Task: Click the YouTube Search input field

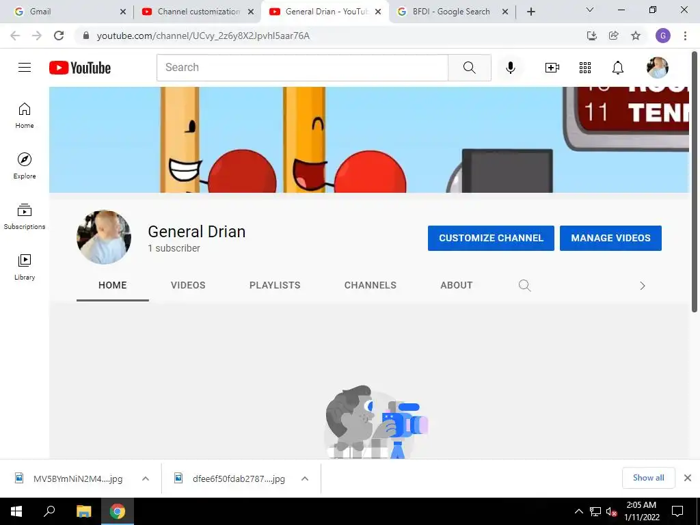Action: [x=302, y=68]
